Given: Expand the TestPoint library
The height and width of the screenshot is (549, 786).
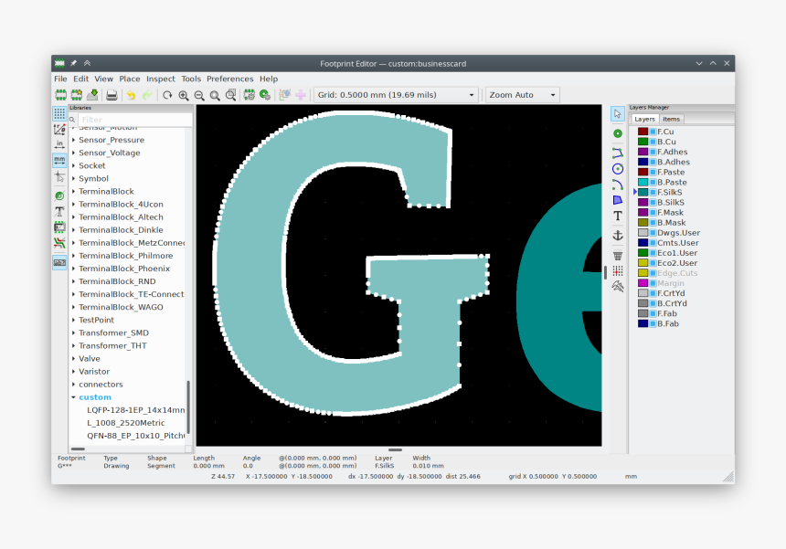Looking at the screenshot, I should click(74, 320).
